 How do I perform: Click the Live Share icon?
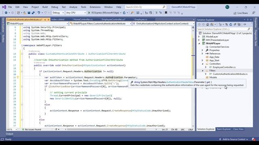[x=235, y=13]
